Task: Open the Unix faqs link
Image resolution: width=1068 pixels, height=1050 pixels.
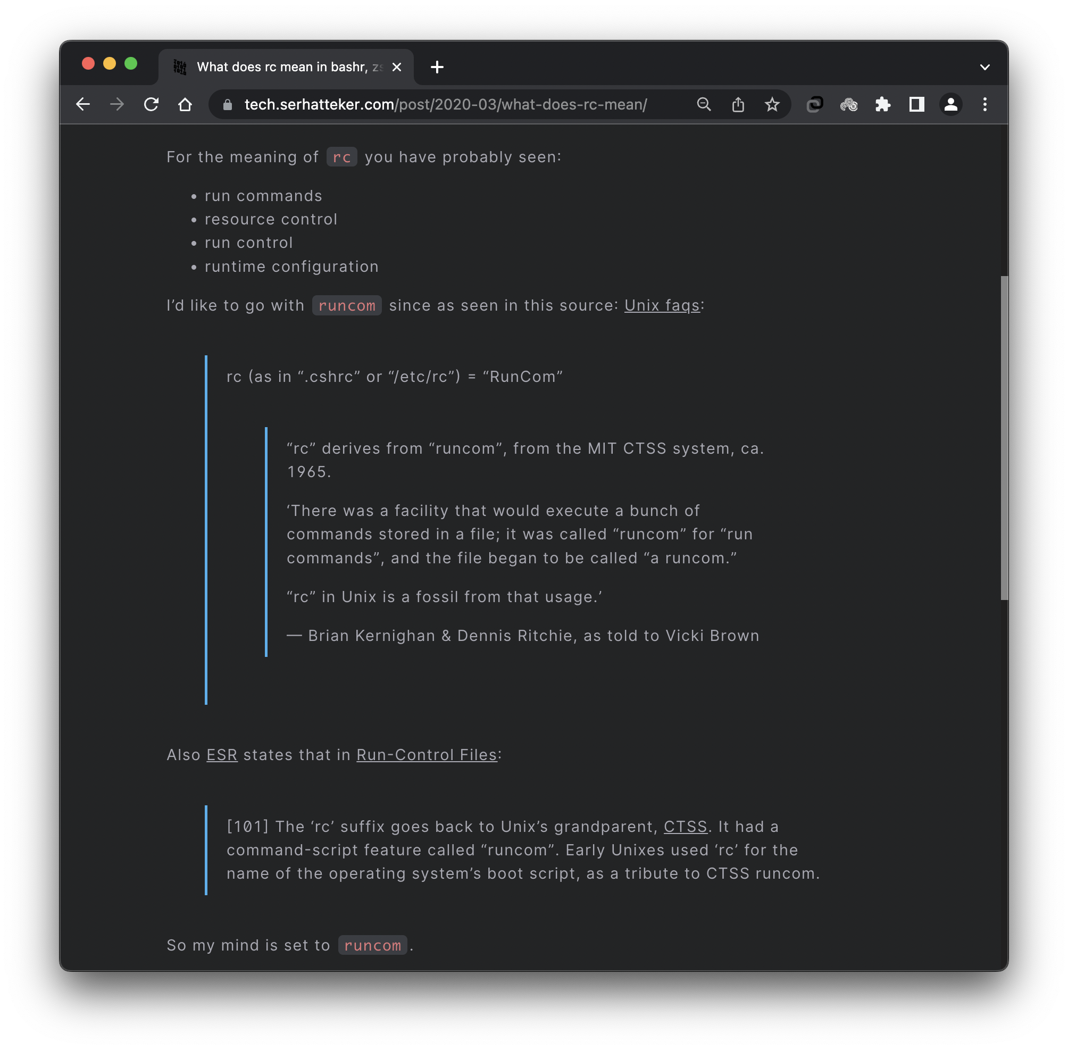Action: (662, 305)
